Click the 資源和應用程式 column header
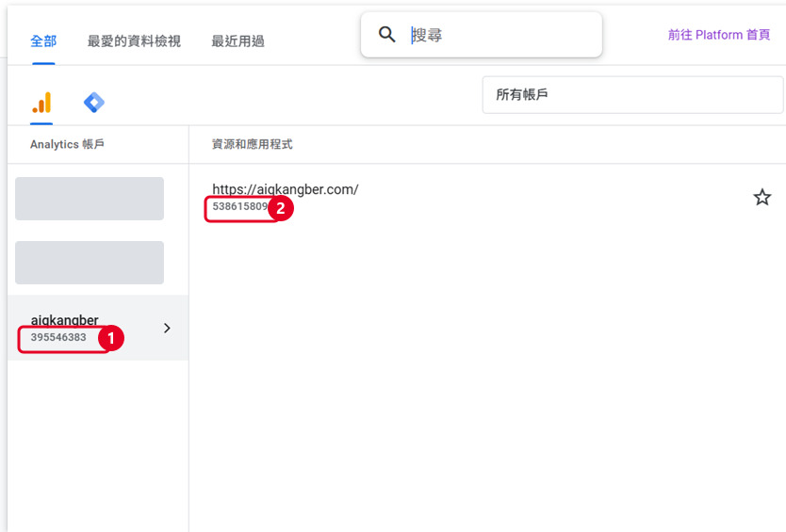The width and height of the screenshot is (786, 532). 253,144
